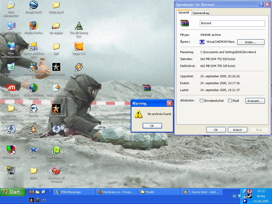Launch Norton Internet Security shortcut
This screenshot has width=272, height=204.
click(x=33, y=92)
